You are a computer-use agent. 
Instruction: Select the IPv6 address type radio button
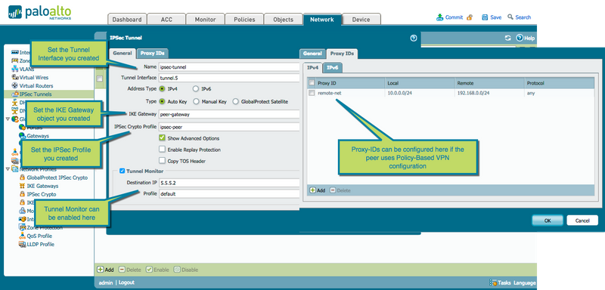tap(196, 88)
